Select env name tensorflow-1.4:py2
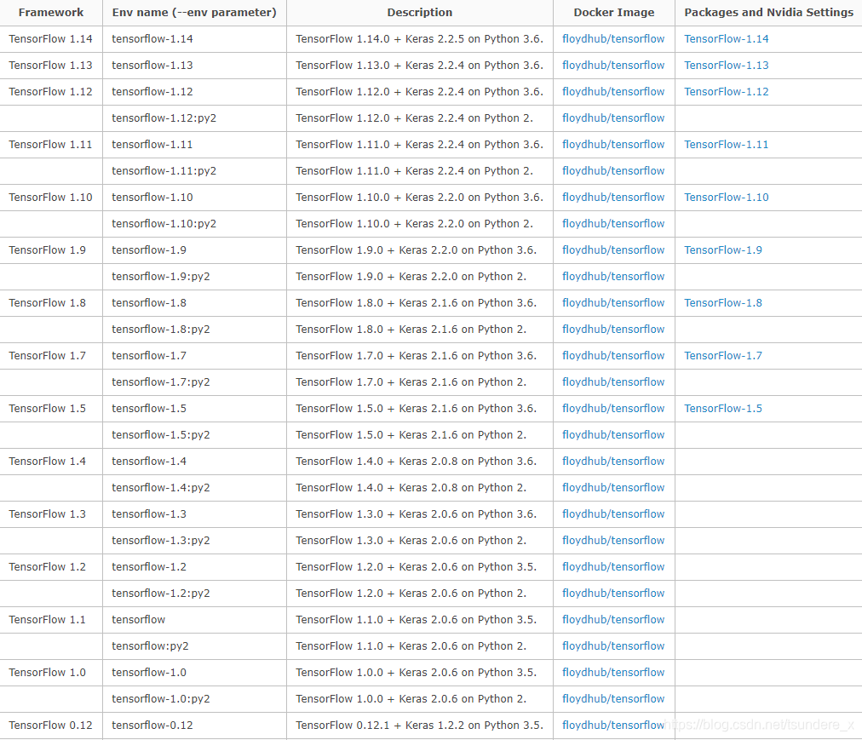Image resolution: width=862 pixels, height=740 pixels. [x=160, y=488]
